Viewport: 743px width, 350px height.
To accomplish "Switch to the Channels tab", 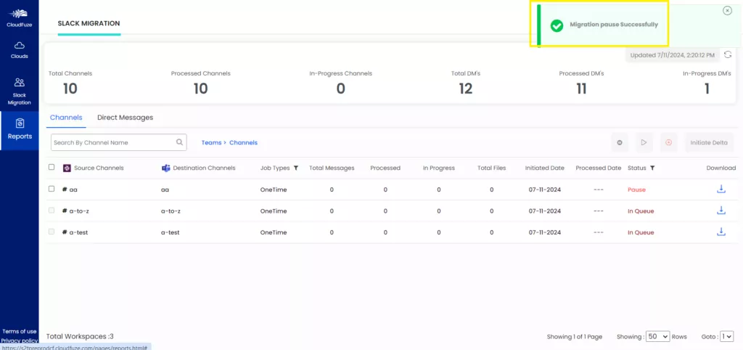I will [66, 118].
